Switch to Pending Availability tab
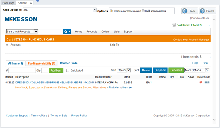Image resolution: width=220 pixels, height=128 pixels. tap(41, 63)
